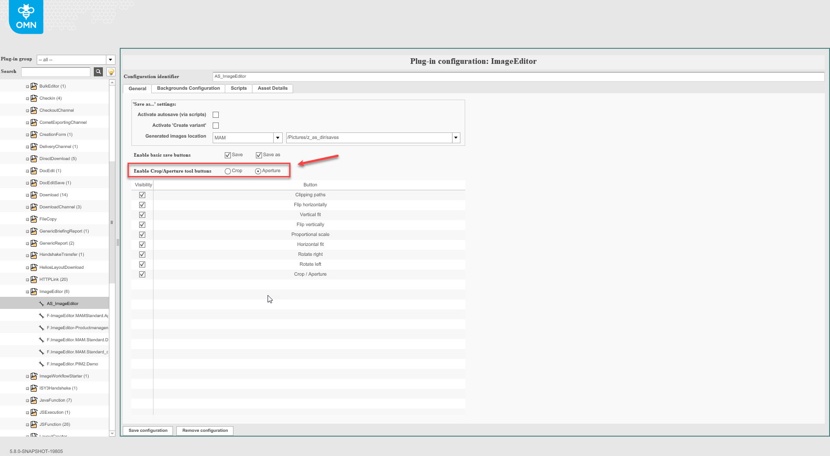Open the MAM images location dropdown

coord(277,138)
